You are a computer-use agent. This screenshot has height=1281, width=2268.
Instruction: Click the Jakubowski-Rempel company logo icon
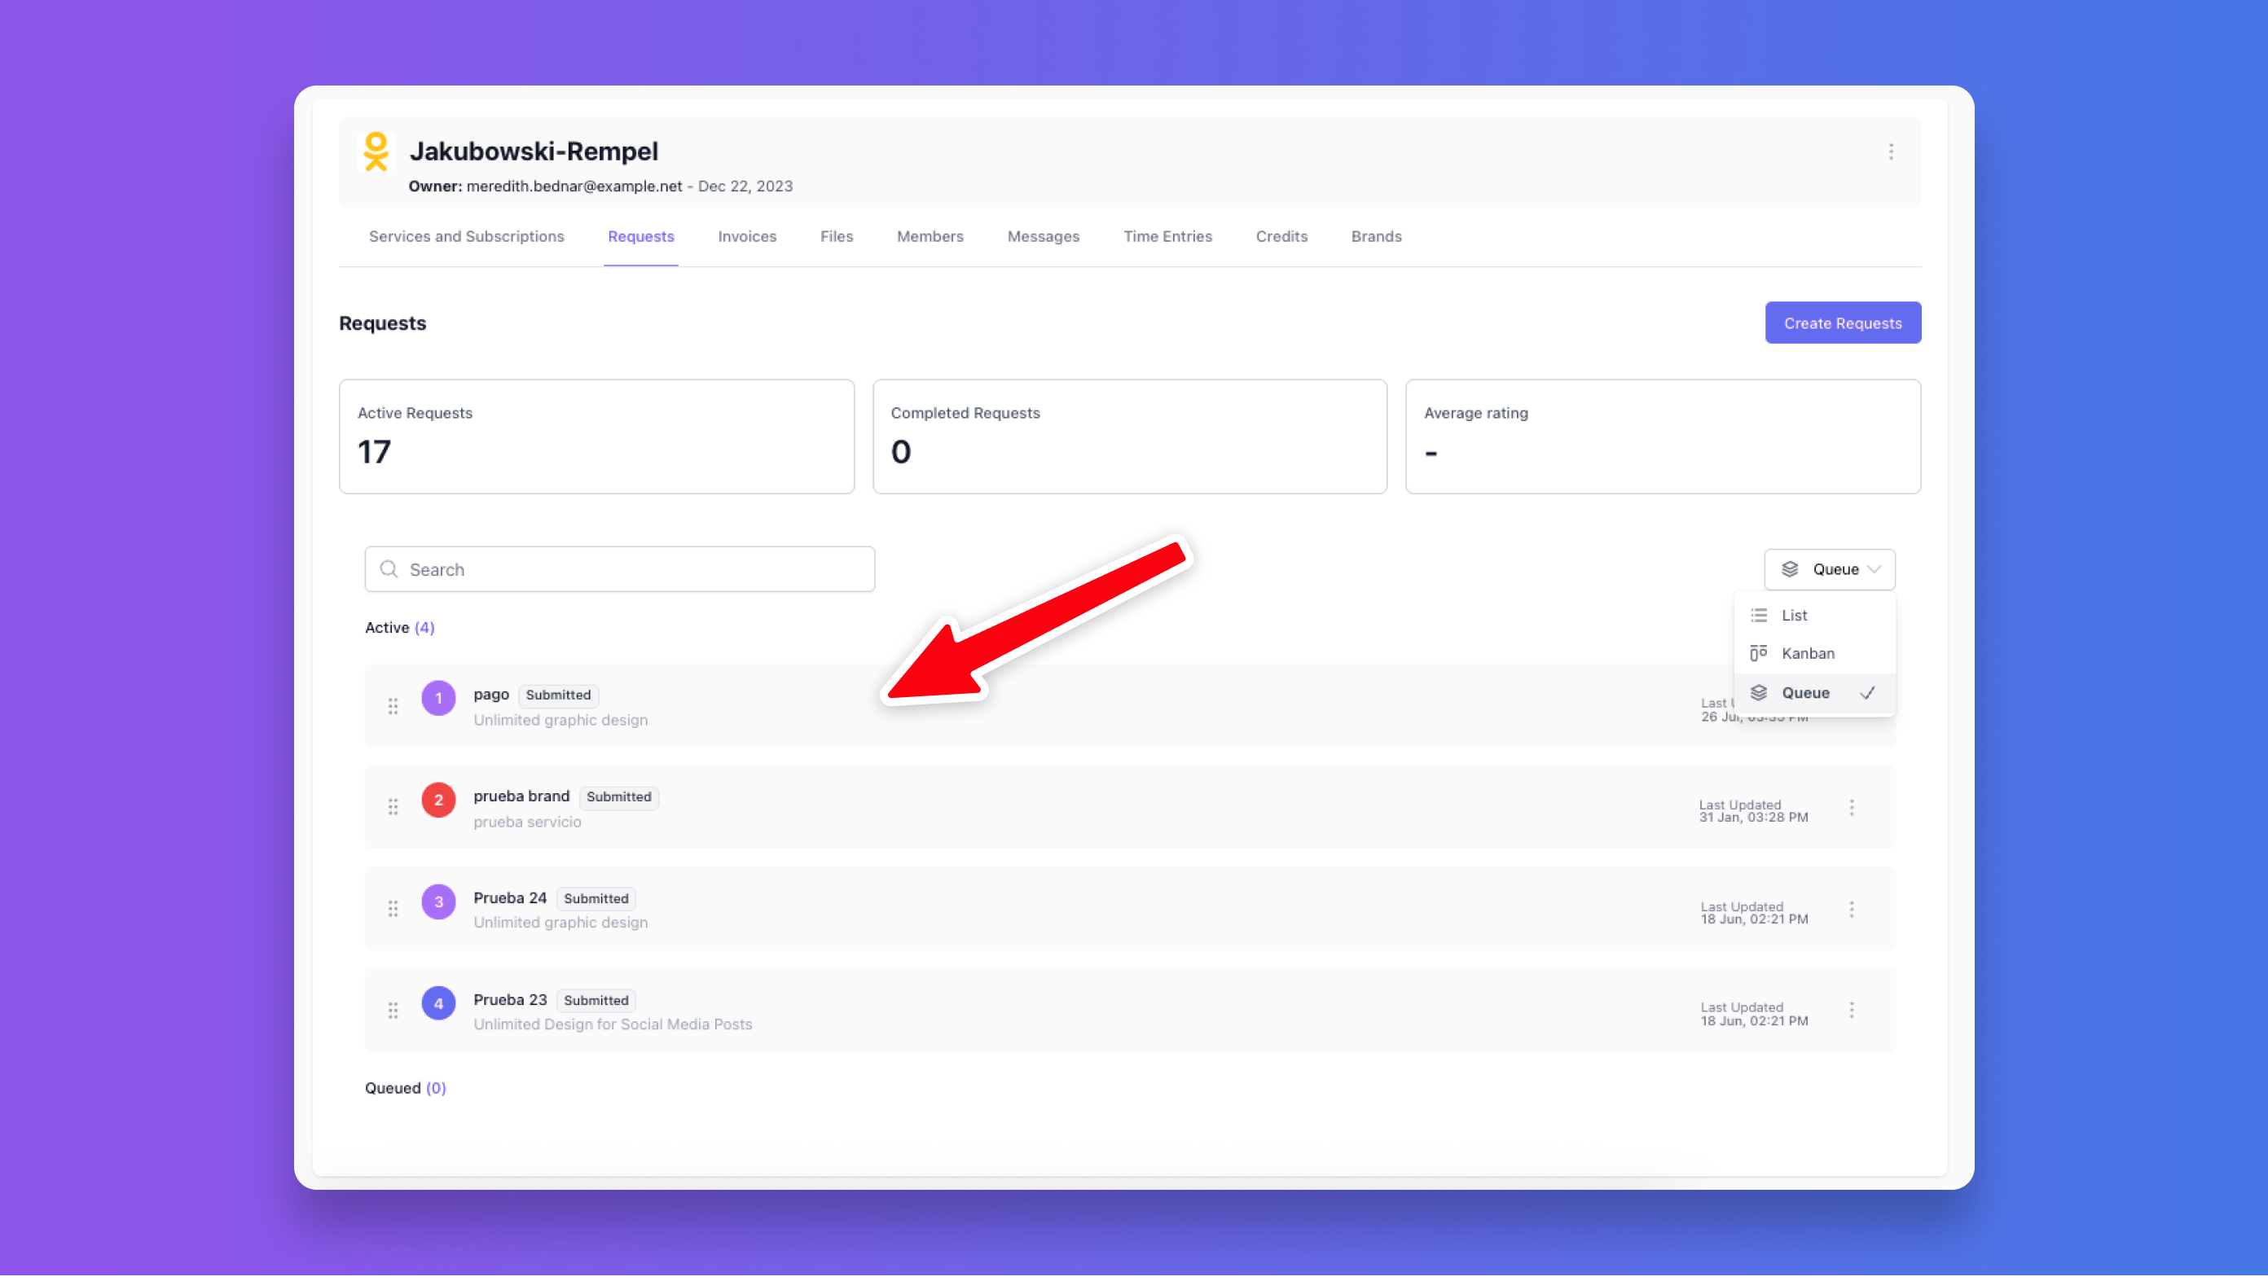(376, 151)
